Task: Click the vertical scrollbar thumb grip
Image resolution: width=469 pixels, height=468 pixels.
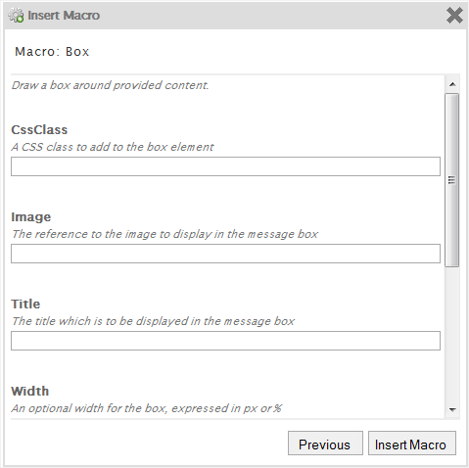Action: click(x=452, y=180)
